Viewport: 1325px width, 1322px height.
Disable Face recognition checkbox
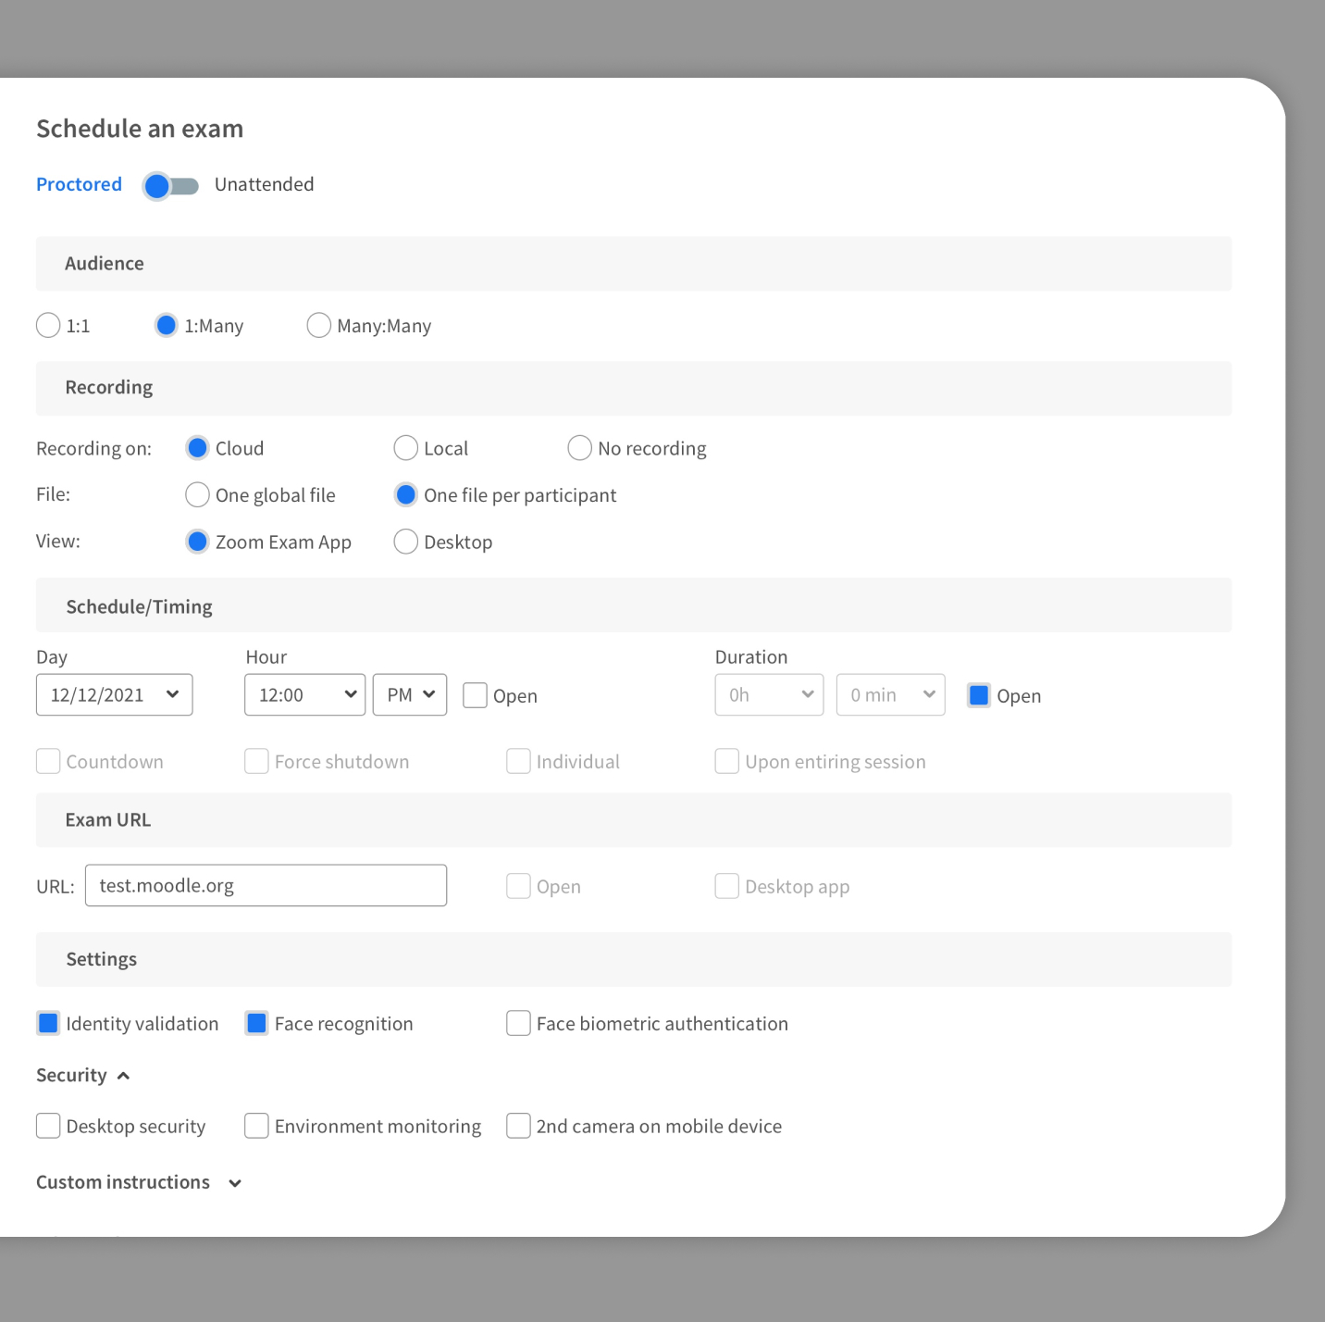[x=256, y=1023]
